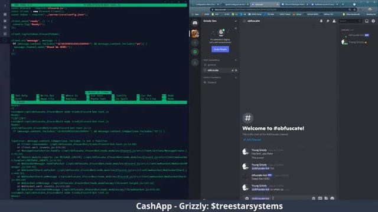The height and width of the screenshot is (212, 378).
Task: Click the Write Out shortcut in nano
Action: pos(45,95)
